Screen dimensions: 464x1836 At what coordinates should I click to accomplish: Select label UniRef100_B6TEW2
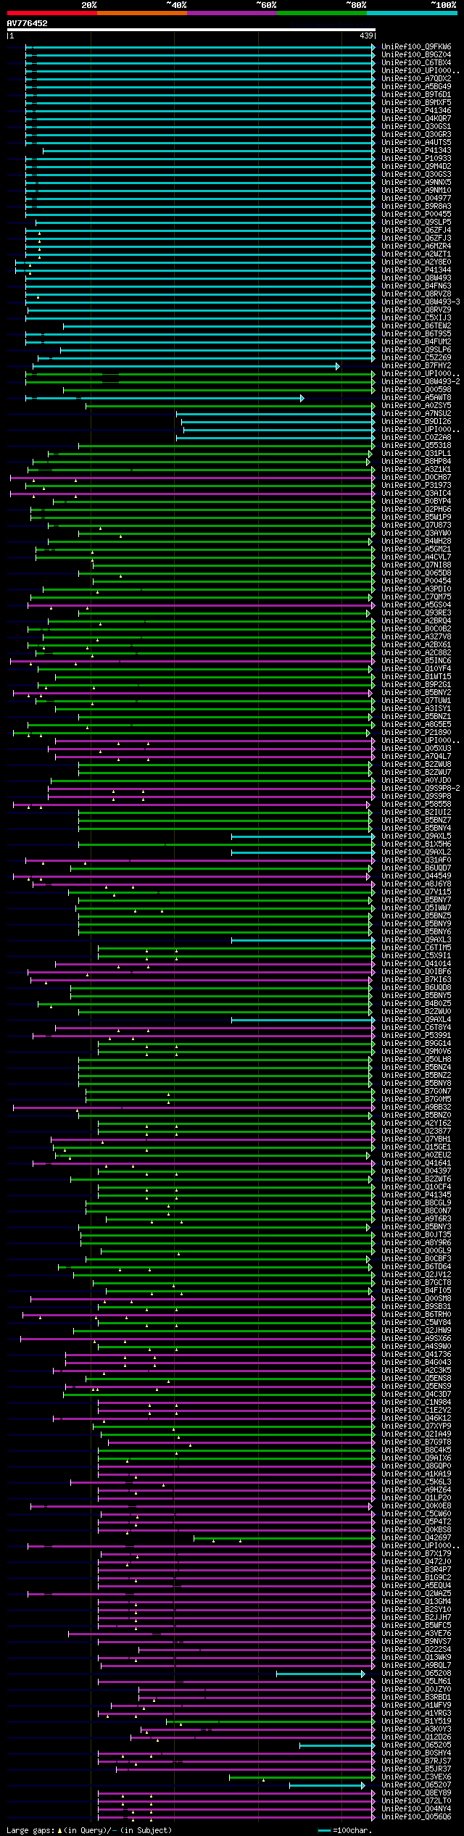coord(416,325)
